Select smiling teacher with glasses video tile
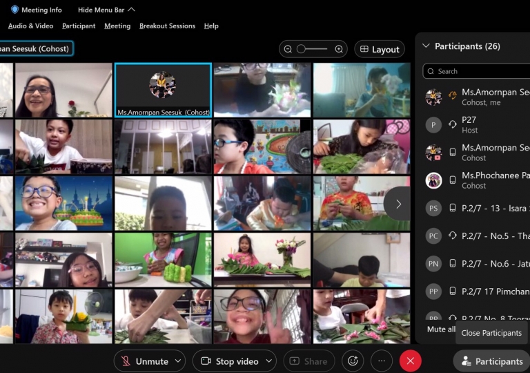This screenshot has width=530, height=373. click(63, 90)
